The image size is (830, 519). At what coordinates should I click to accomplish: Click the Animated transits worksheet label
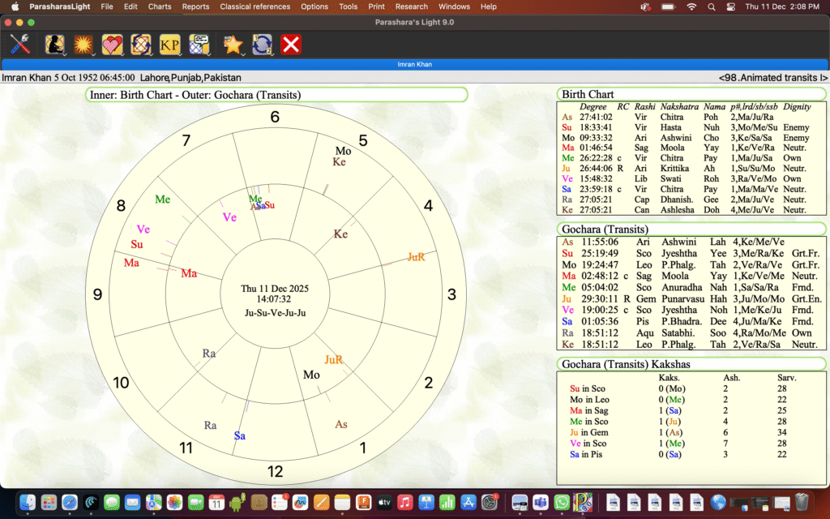click(772, 78)
